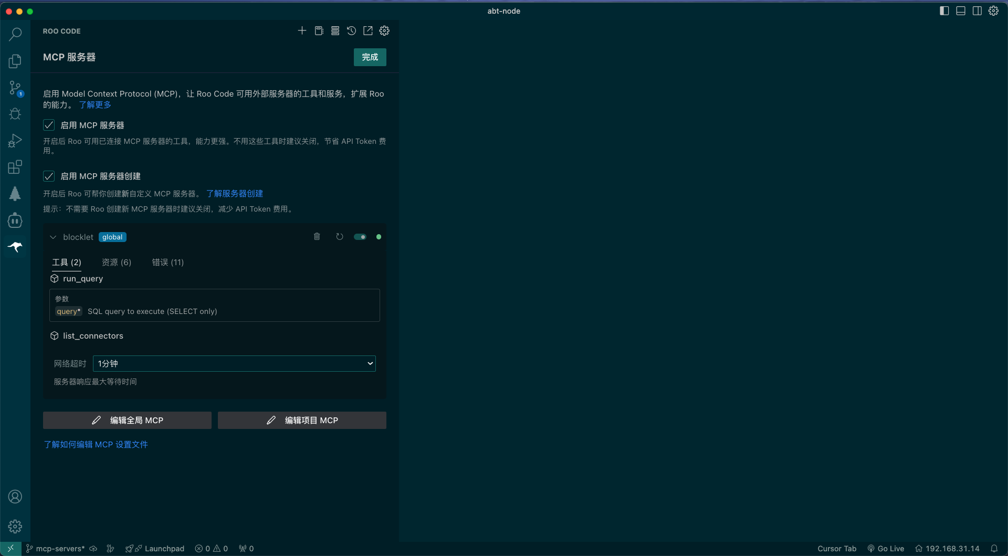Open the 网络超时 timeout dropdown
1008x556 pixels.
point(234,363)
